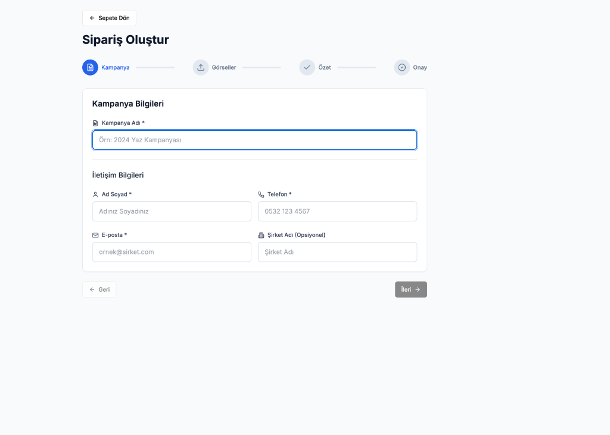Select the Ad Soyad text field
The height and width of the screenshot is (435, 610).
pos(172,211)
